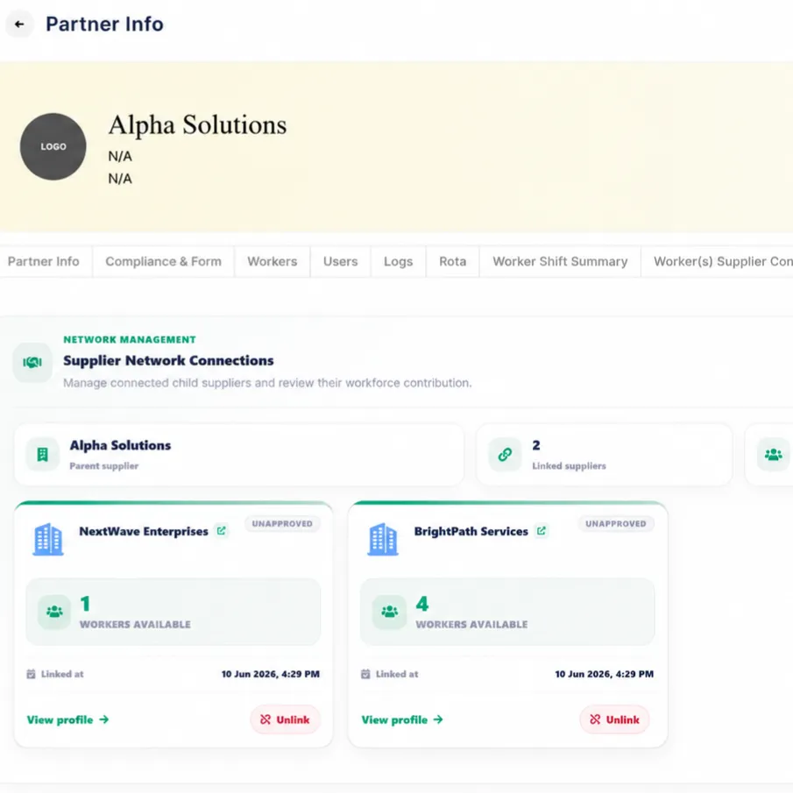793x793 pixels.
Task: Click the '1' workers available count
Action: coord(85,604)
